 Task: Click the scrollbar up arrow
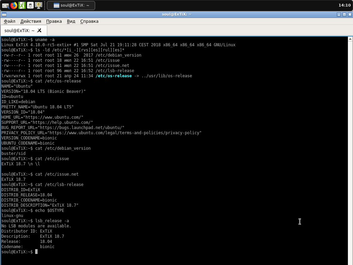350,39
